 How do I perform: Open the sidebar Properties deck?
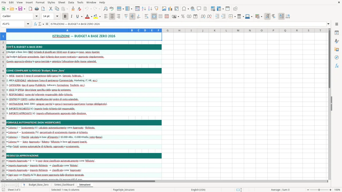pos(337,33)
